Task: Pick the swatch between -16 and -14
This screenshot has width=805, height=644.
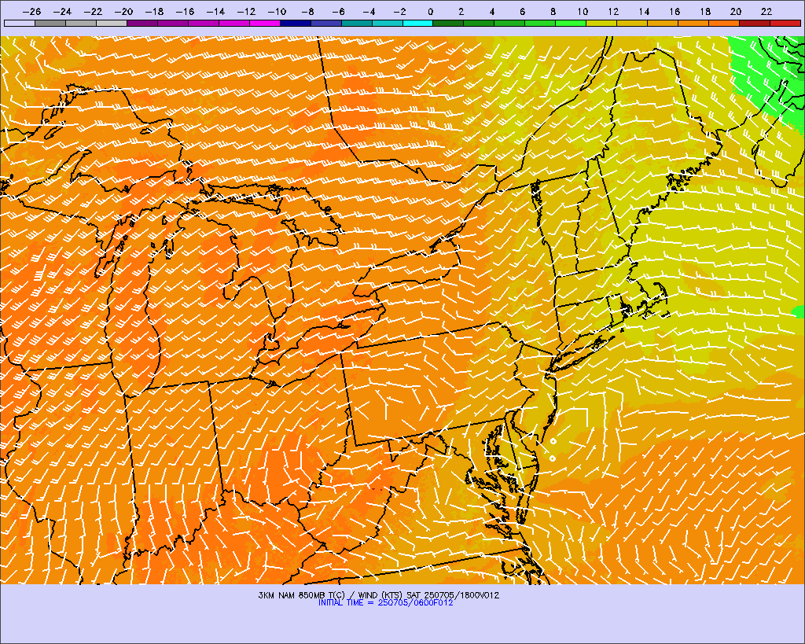Action: coord(204,23)
